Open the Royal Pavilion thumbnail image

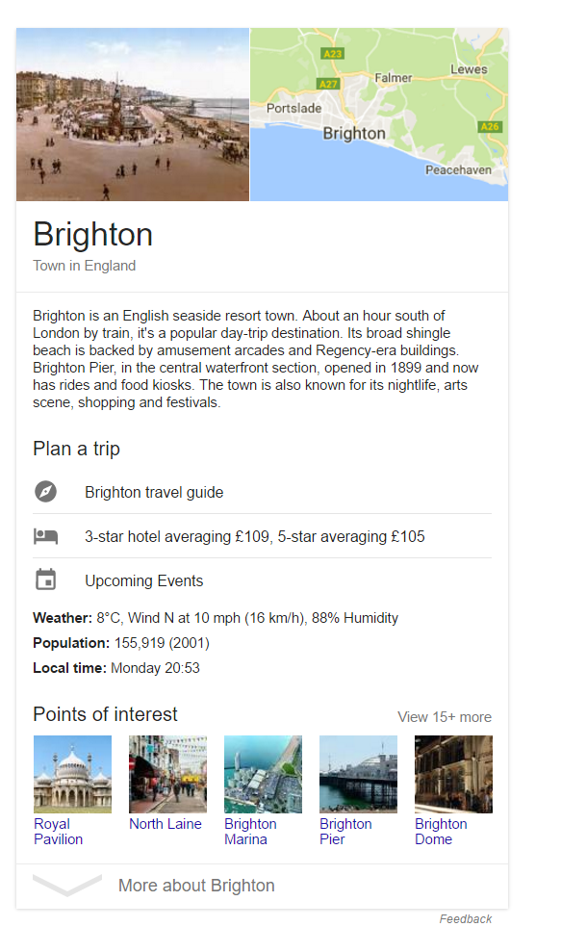coord(73,774)
